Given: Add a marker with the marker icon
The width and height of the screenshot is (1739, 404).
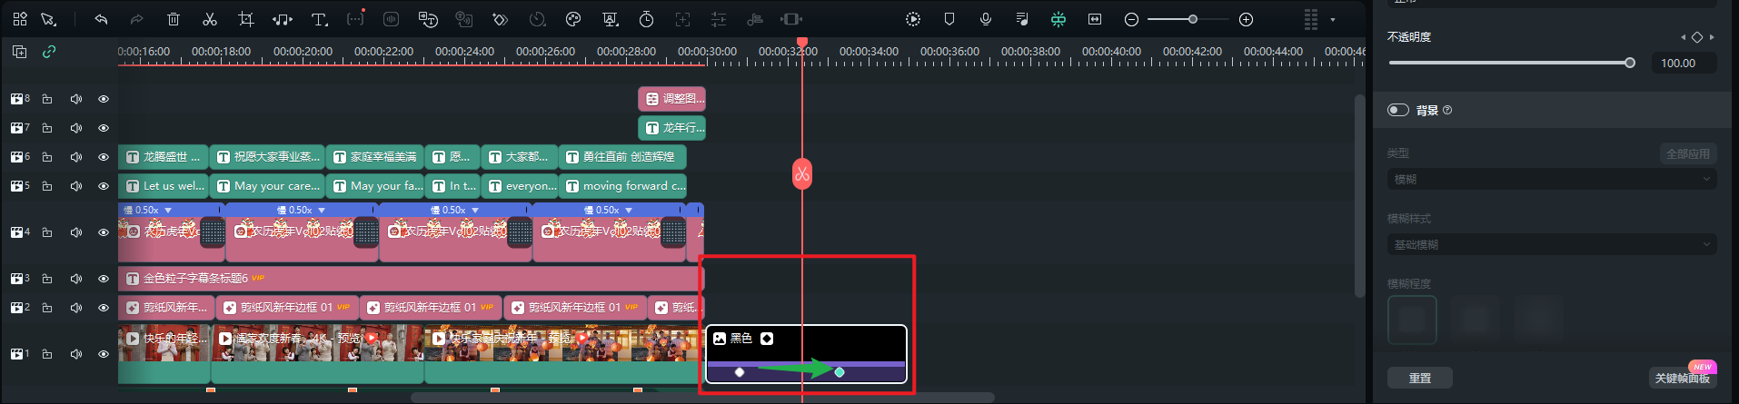Looking at the screenshot, I should (x=949, y=19).
